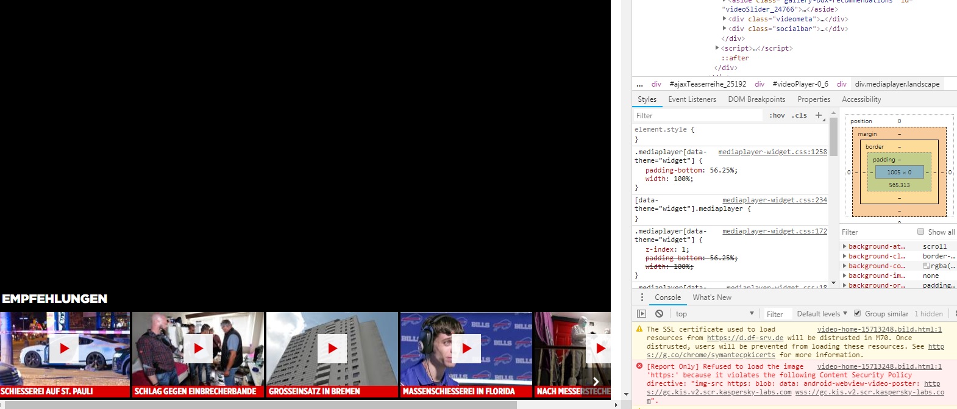Viewport: 957px width, 409px height.
Task: Click the red error icon of the CSP message
Action: [639, 366]
